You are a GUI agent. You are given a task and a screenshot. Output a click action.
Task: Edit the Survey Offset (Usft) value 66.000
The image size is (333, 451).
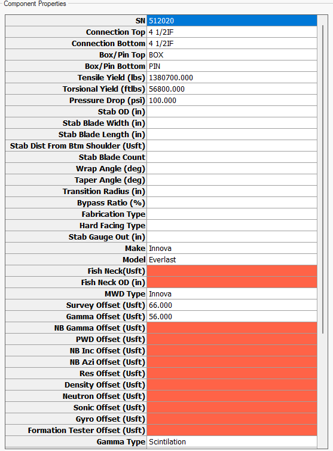pos(232,305)
